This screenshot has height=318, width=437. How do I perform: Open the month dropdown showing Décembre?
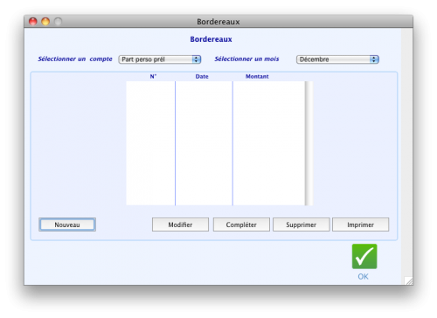[x=337, y=59]
